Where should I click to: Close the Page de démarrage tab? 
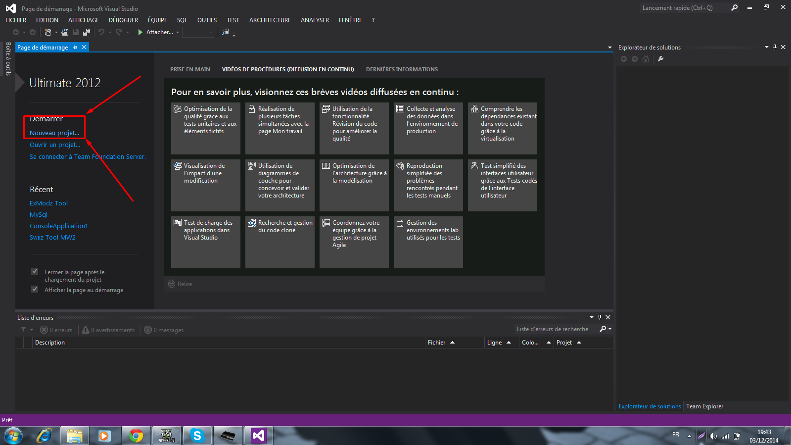pyautogui.click(x=84, y=47)
